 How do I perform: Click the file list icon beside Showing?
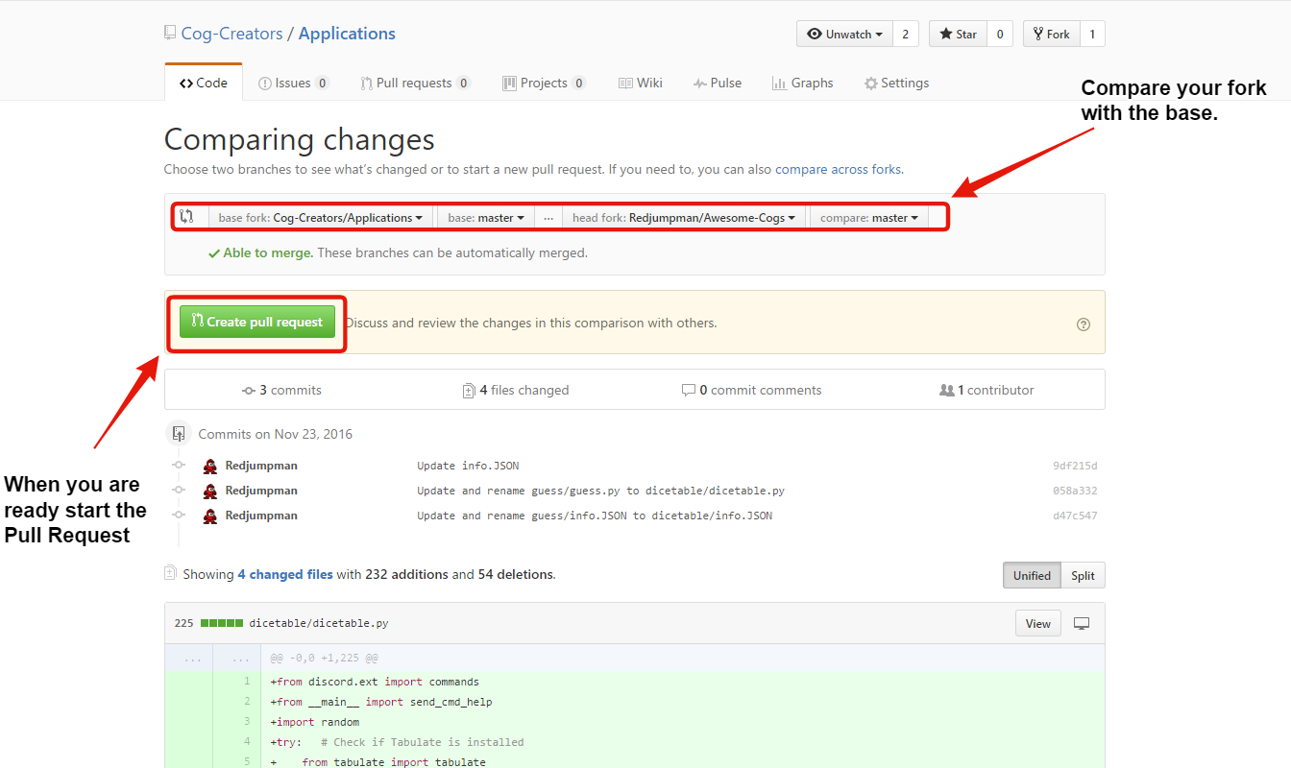point(171,574)
